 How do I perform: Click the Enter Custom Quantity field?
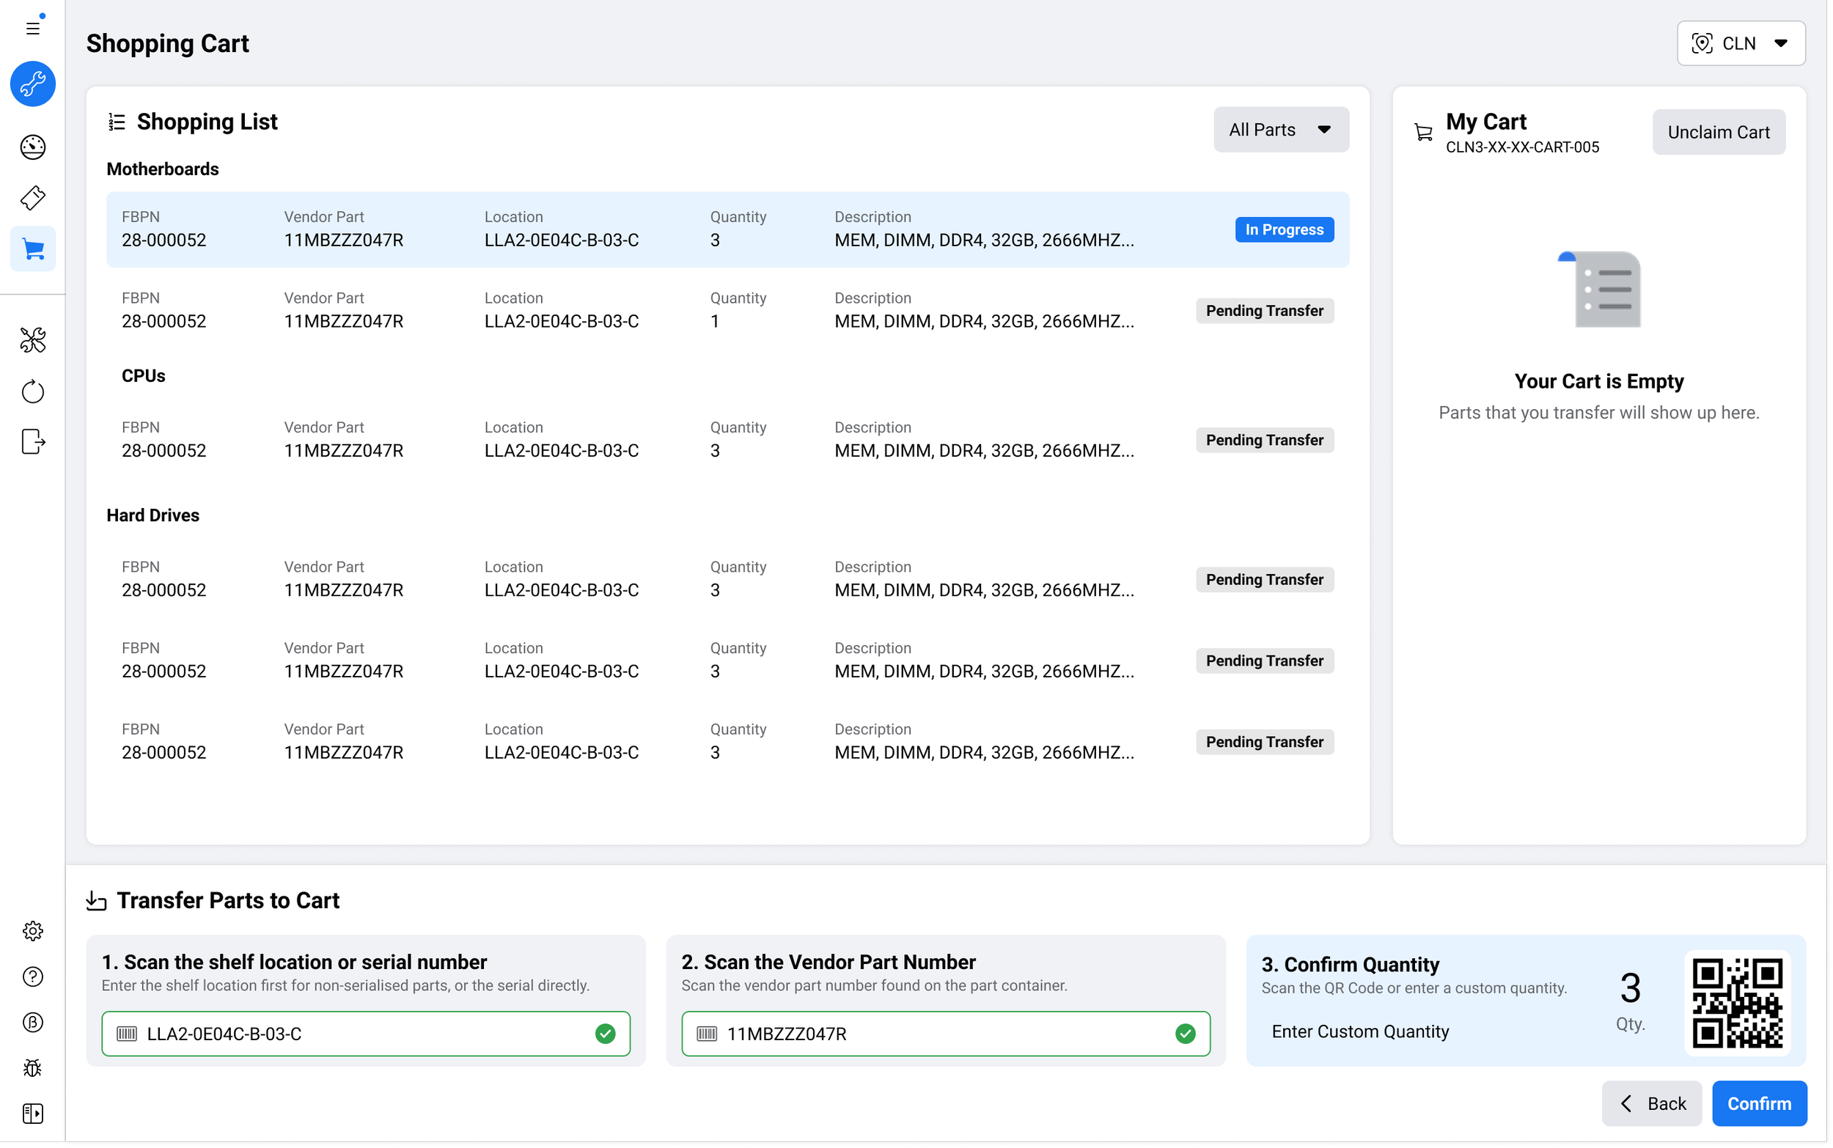click(x=1360, y=1031)
